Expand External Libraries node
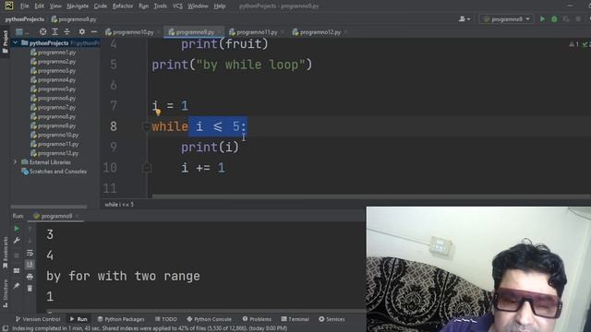Viewport: 591px width, 332px height. [16, 162]
